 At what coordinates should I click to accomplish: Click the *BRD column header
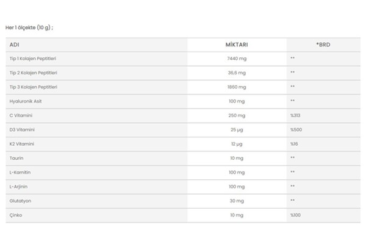[x=323, y=45]
